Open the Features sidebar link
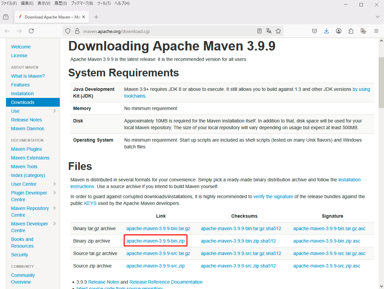 [20, 85]
